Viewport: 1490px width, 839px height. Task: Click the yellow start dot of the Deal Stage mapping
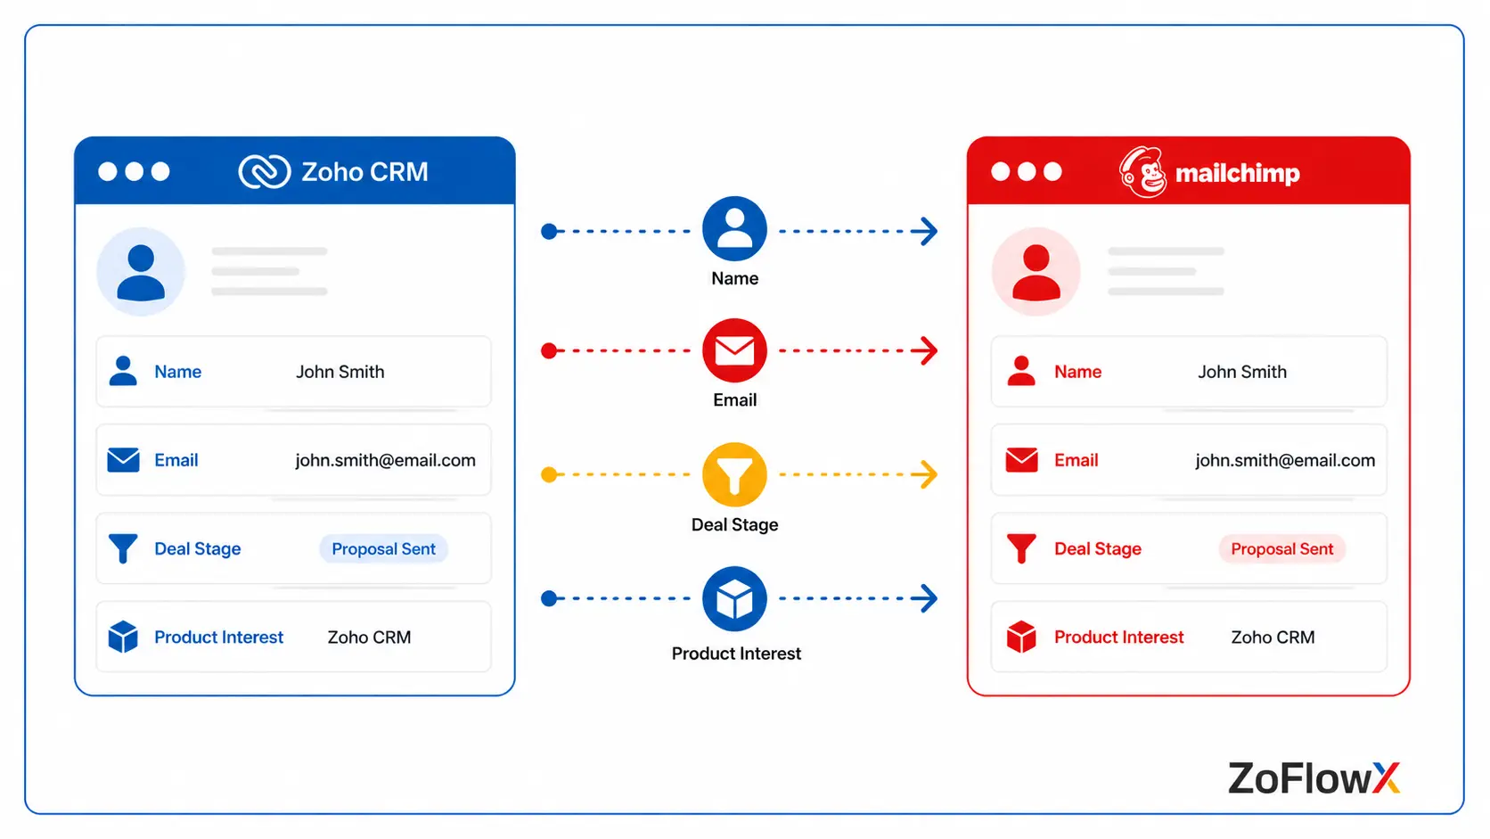549,474
